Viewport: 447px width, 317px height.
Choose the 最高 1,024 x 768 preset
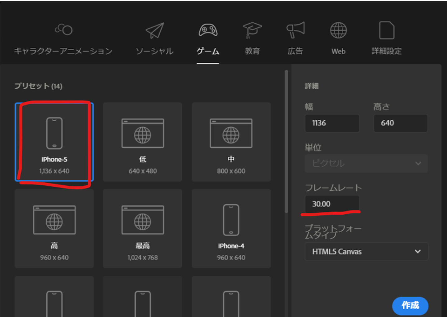coord(142,229)
